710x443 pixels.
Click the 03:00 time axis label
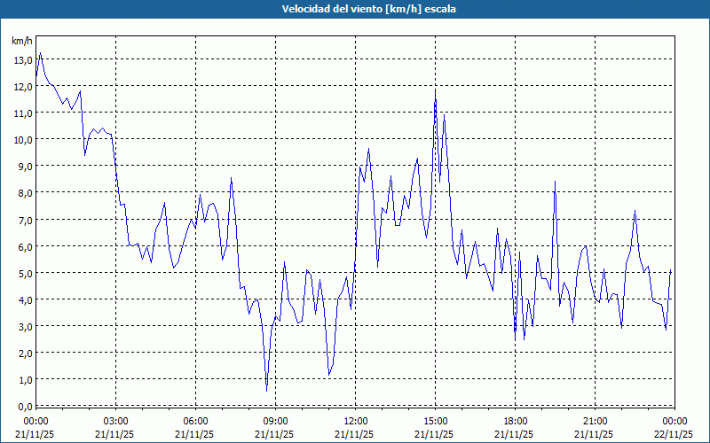(115, 421)
